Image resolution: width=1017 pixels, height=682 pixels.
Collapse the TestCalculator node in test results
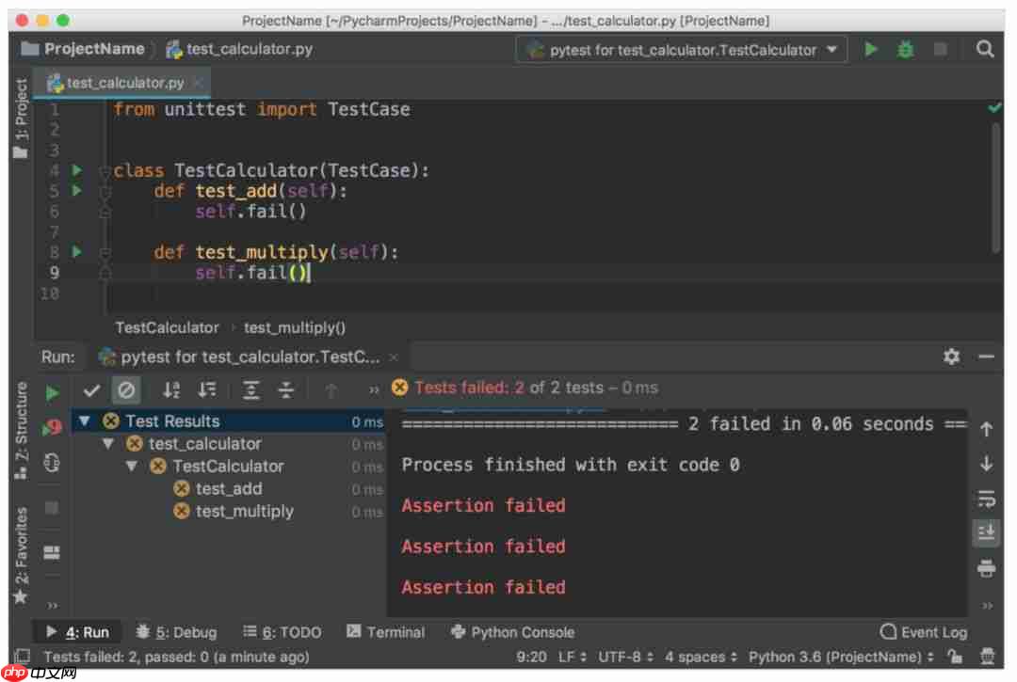pyautogui.click(x=132, y=466)
